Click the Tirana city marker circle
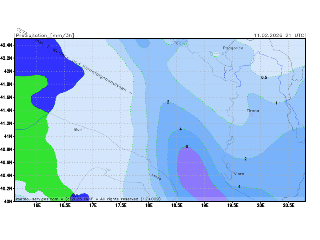Screen dimensions: 320x240 pos(251,115)
